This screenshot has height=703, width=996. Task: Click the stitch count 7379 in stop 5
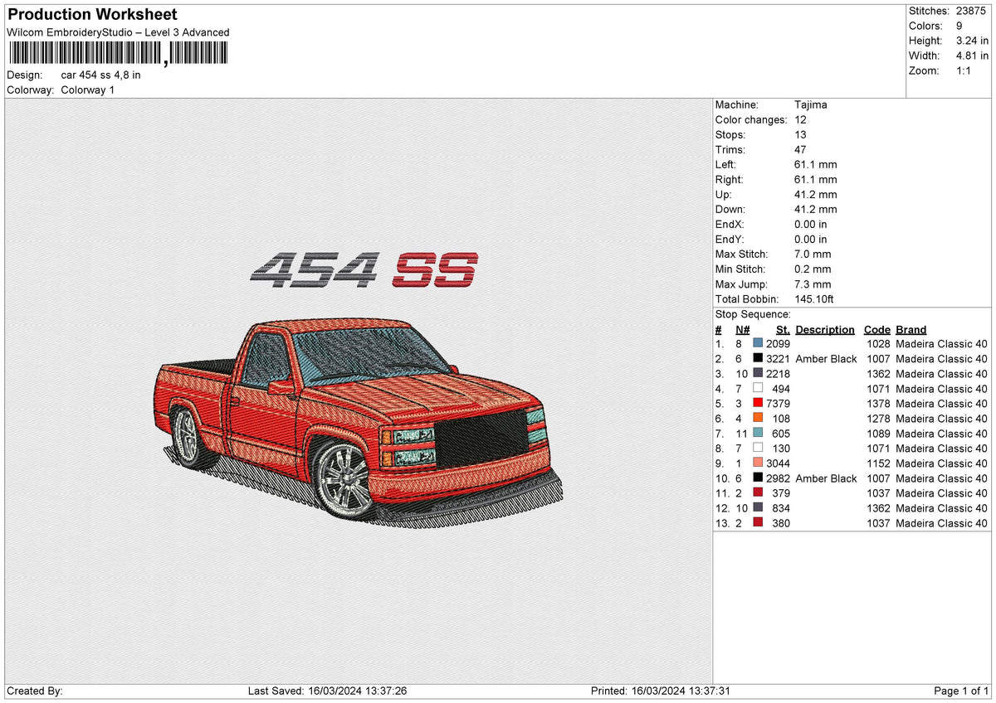[x=778, y=404]
